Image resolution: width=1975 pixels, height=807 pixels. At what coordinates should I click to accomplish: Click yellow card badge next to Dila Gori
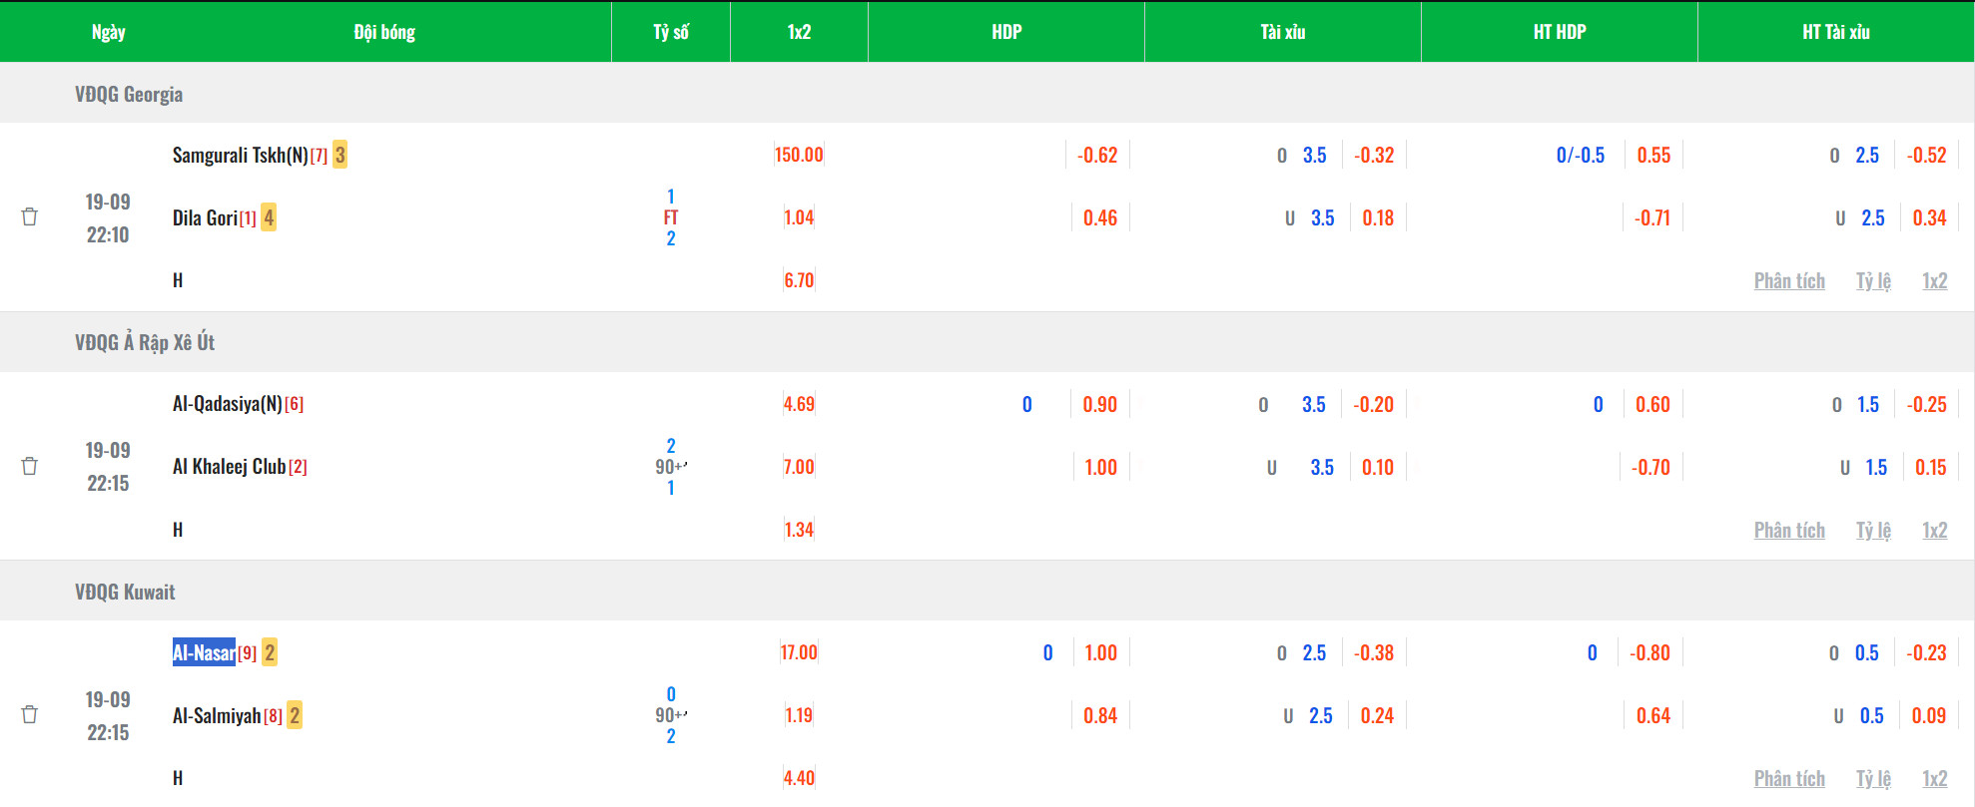coord(269,217)
